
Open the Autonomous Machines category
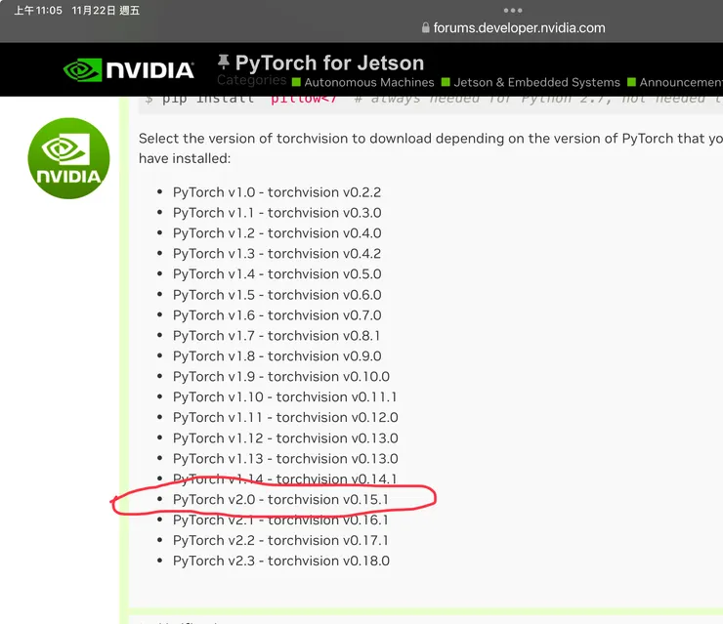(369, 82)
